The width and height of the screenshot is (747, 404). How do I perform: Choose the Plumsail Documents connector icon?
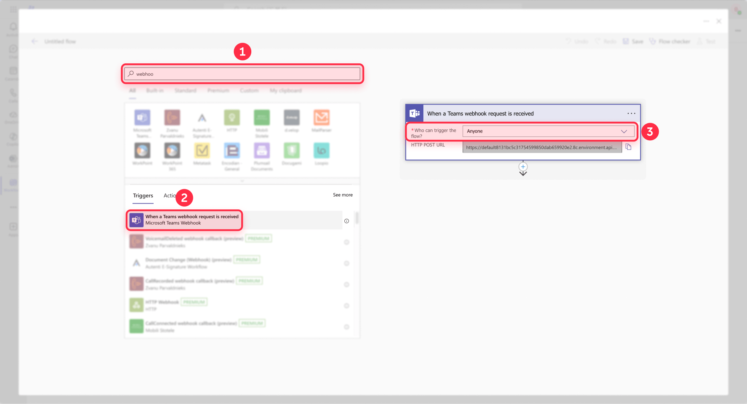pos(262,150)
